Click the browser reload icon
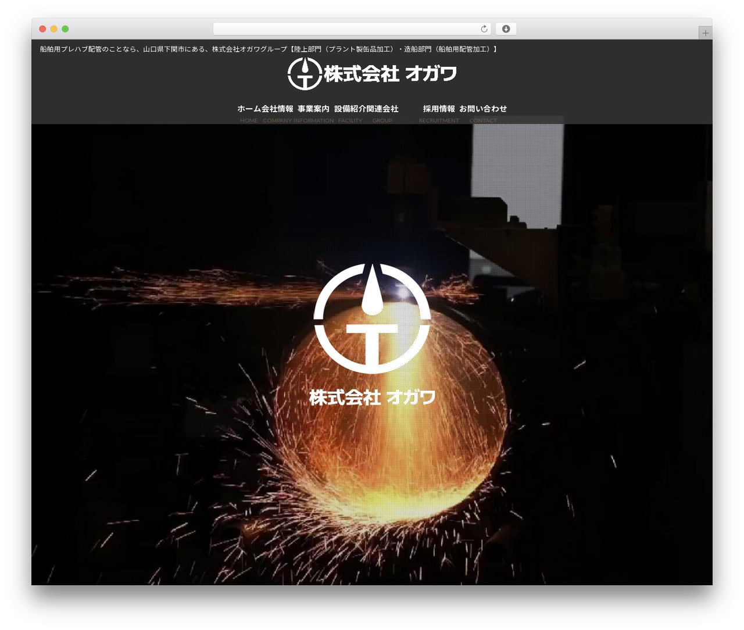744x630 pixels. 484,29
